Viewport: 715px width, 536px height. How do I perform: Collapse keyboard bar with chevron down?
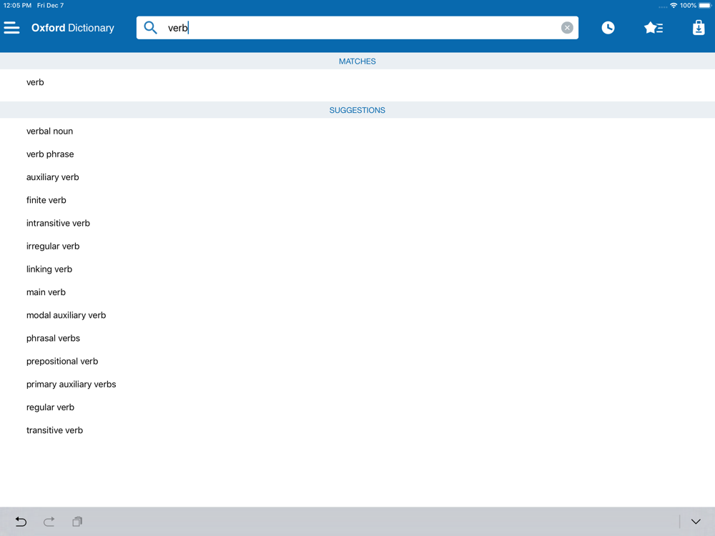pyautogui.click(x=696, y=522)
